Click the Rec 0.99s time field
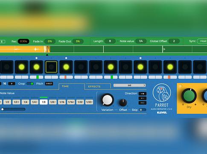The width and height of the screenshot is (207, 154). click(x=23, y=41)
